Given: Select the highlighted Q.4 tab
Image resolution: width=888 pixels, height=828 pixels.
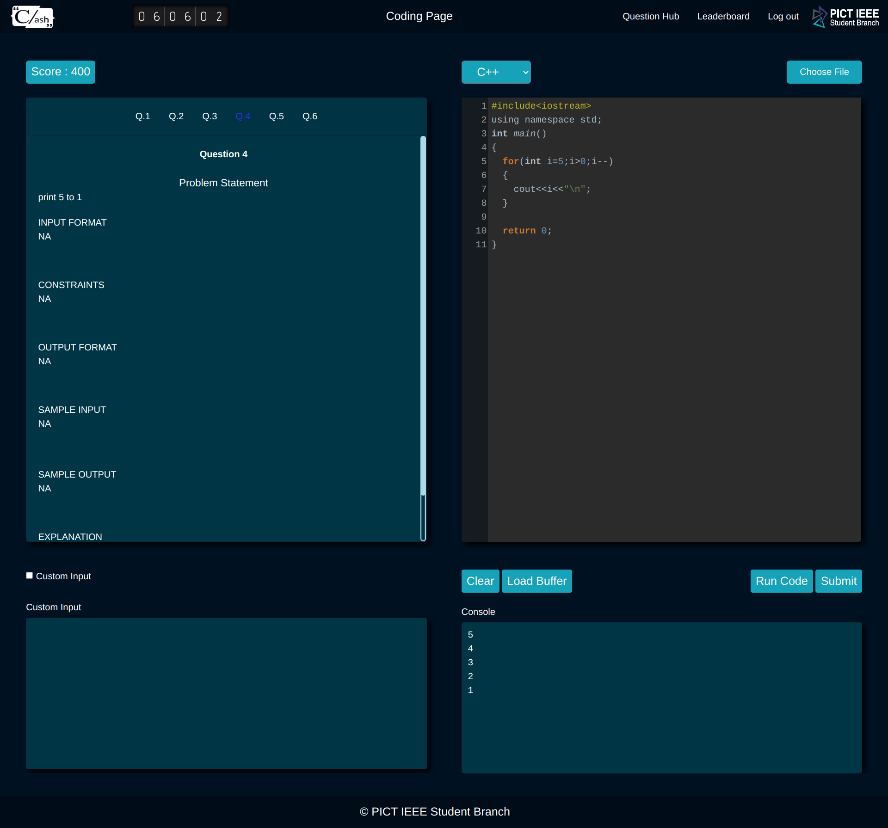Looking at the screenshot, I should coord(243,117).
